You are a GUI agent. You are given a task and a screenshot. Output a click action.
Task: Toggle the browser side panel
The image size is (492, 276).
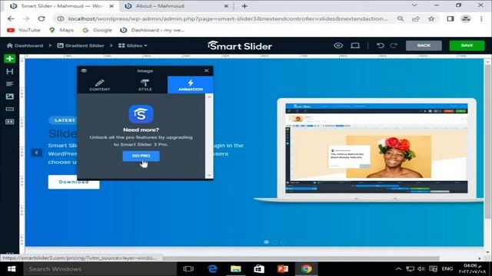[x=450, y=18]
